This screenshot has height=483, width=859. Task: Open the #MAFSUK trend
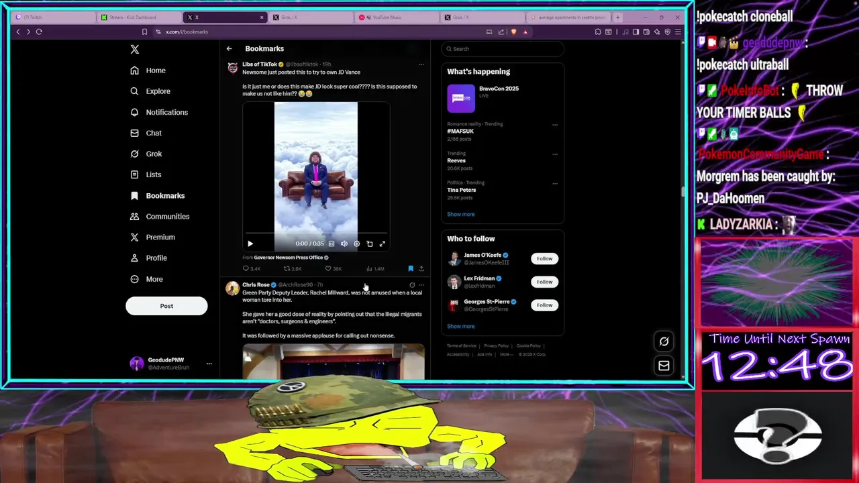(460, 131)
